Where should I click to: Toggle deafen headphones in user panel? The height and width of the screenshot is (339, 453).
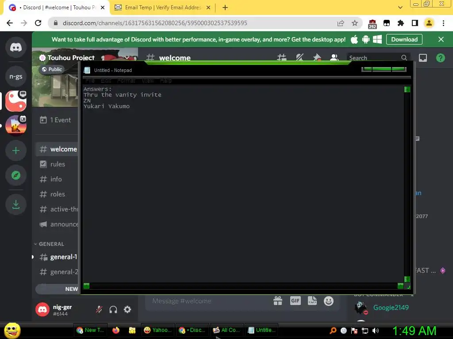(x=113, y=309)
